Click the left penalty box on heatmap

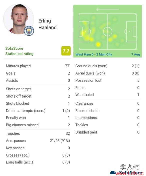click(x=84, y=31)
